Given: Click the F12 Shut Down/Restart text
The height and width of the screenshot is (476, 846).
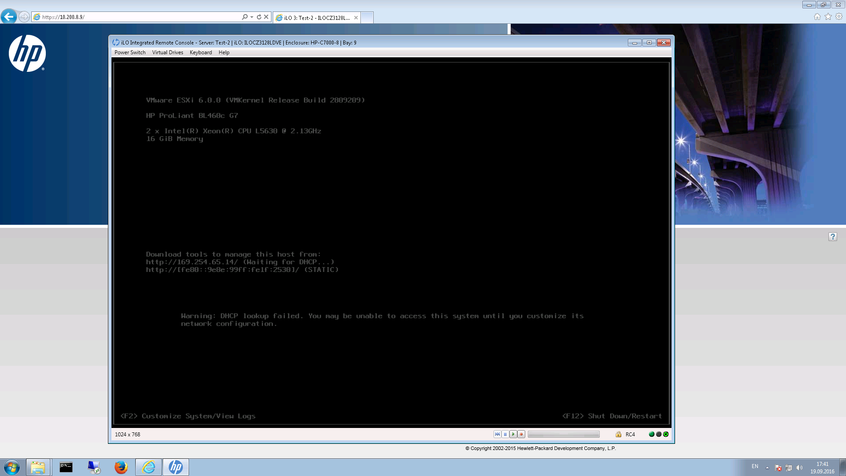Looking at the screenshot, I should 612,416.
